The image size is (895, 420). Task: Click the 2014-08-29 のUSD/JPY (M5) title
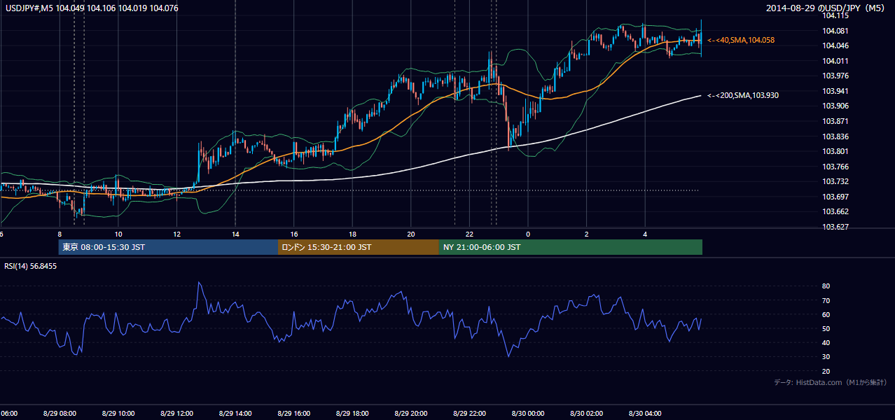click(826, 8)
